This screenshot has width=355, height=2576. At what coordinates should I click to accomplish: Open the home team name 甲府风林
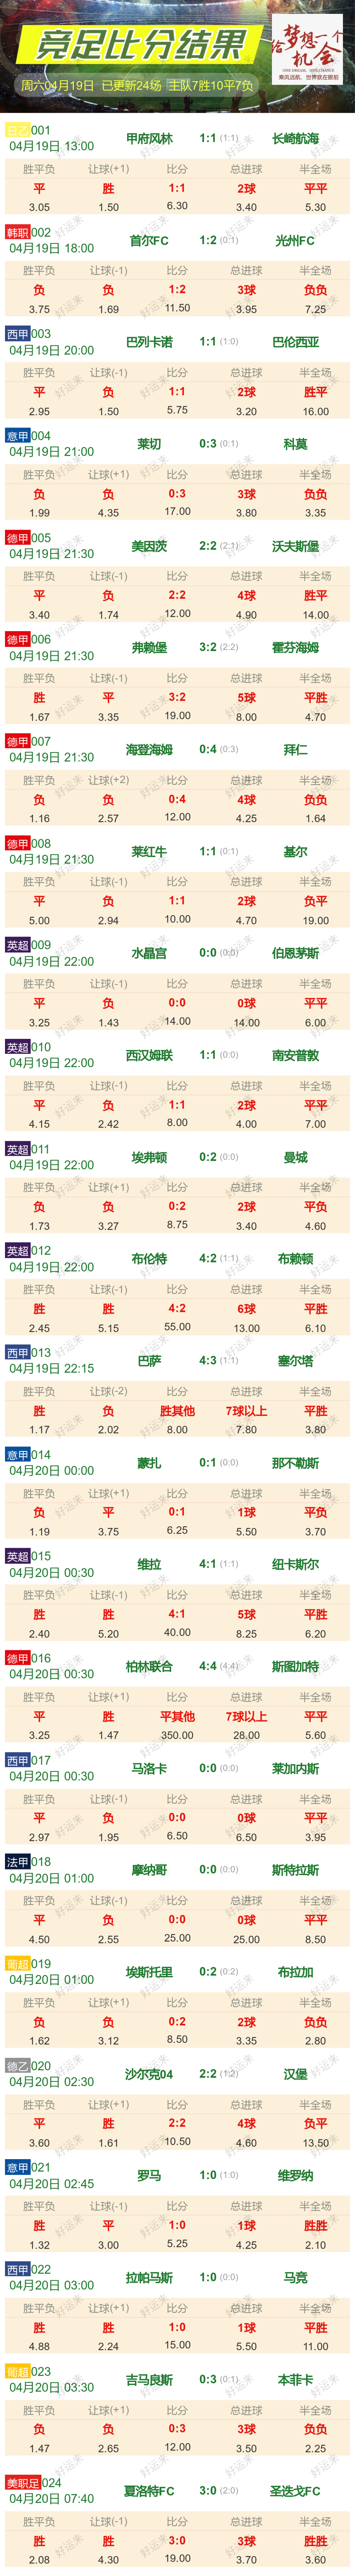click(x=149, y=139)
